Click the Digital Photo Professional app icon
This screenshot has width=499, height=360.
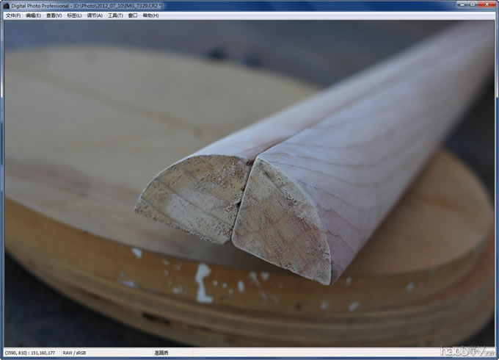pyautogui.click(x=6, y=5)
